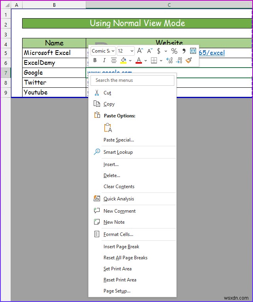Click the Youtube cell
Viewport: 253px width, 302px height.
point(54,92)
